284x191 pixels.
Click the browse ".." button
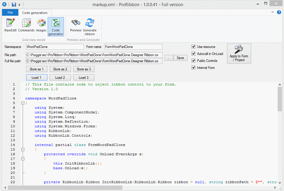click(x=169, y=58)
